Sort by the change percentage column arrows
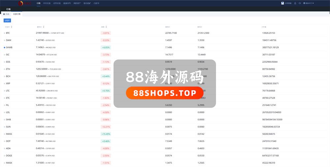This screenshot has width=330, height=167. [x=106, y=27]
